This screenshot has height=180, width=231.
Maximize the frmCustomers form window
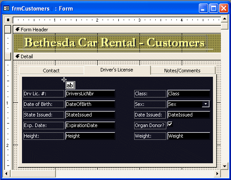[213, 8]
